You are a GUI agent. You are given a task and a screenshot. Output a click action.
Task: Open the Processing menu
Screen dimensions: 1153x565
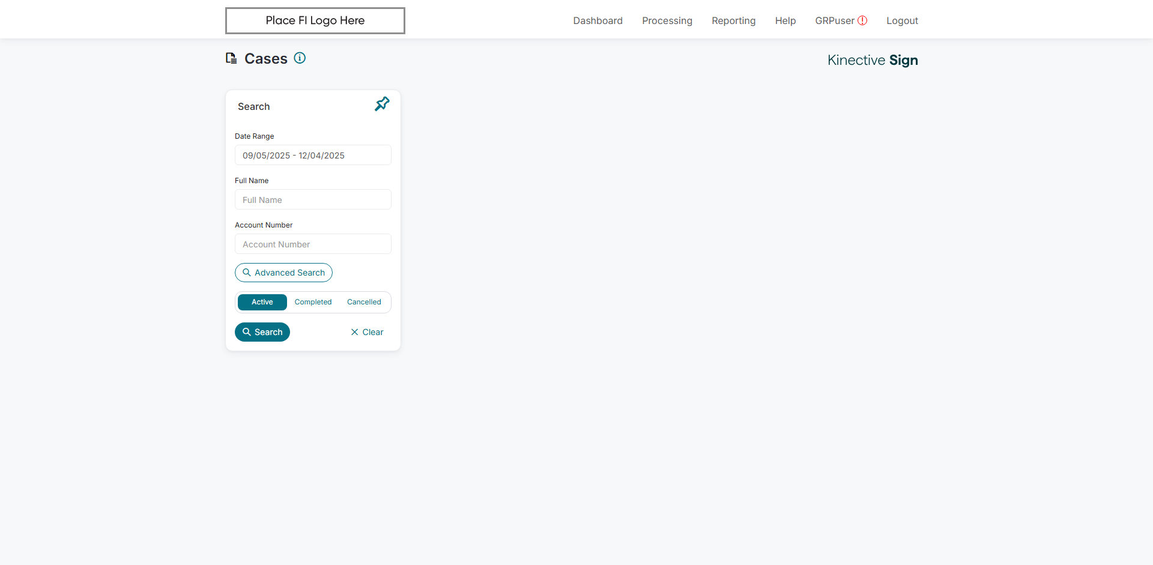tap(667, 20)
